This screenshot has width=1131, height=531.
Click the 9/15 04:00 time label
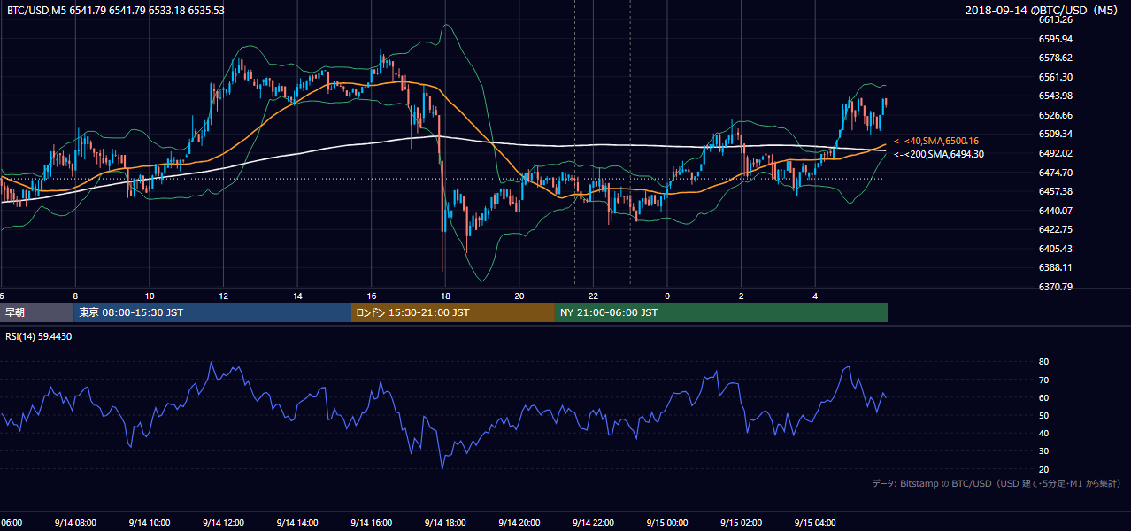(816, 522)
